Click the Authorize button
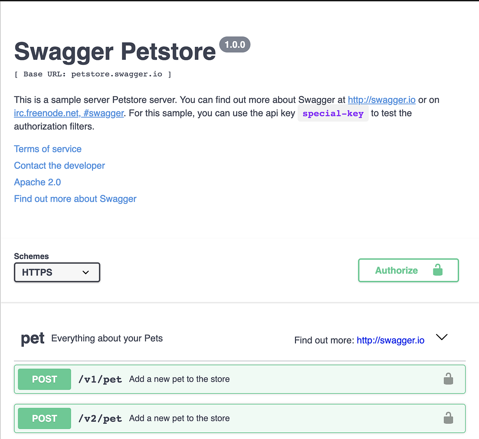This screenshot has height=439, width=479. (396, 270)
